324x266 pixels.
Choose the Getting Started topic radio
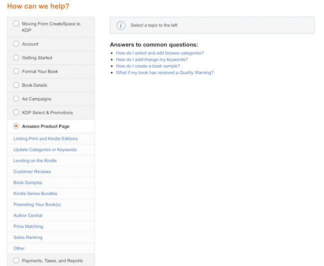[x=16, y=57]
